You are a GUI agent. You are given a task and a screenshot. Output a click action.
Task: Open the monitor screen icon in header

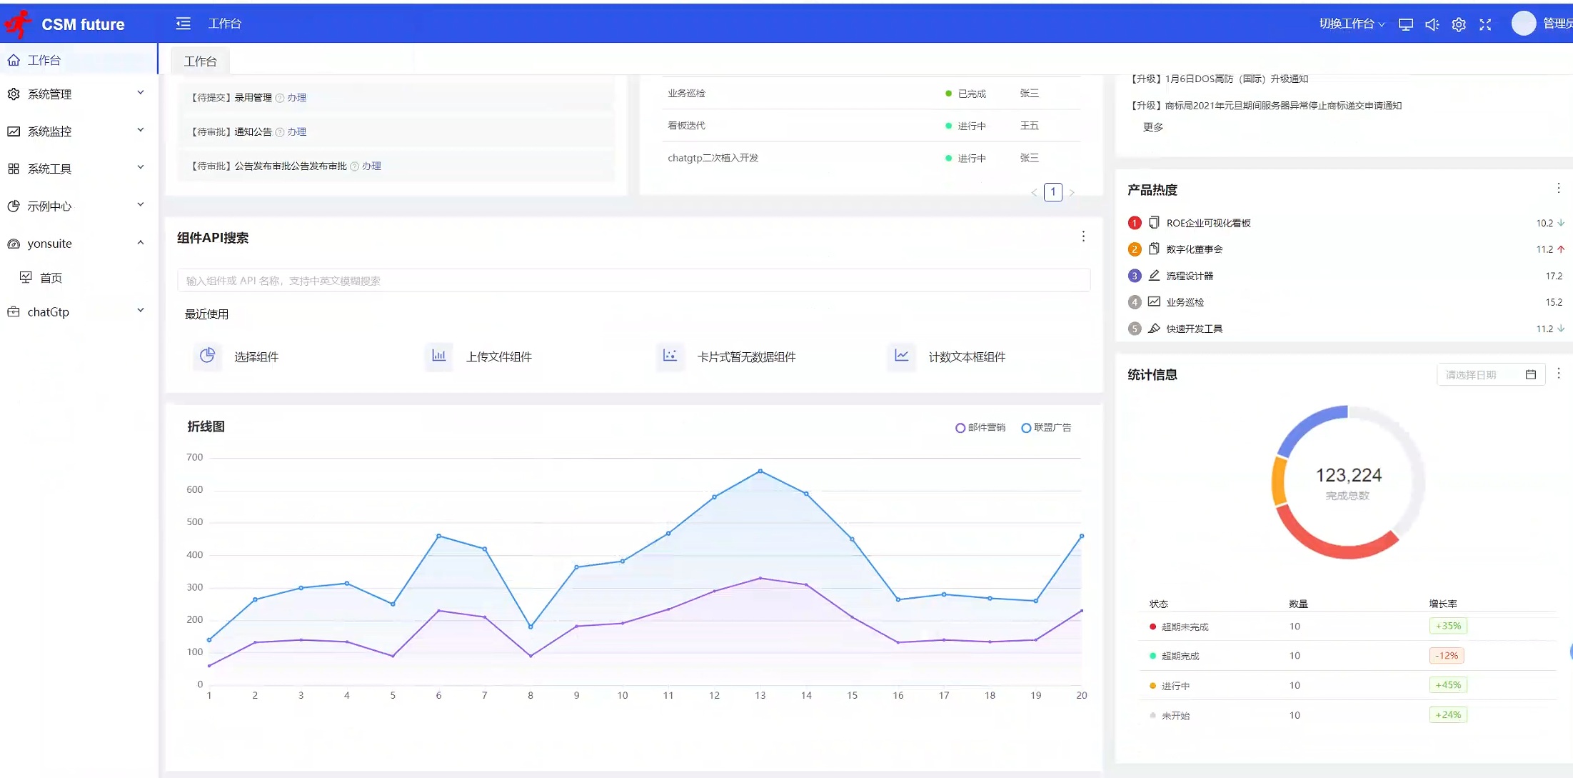point(1405,24)
